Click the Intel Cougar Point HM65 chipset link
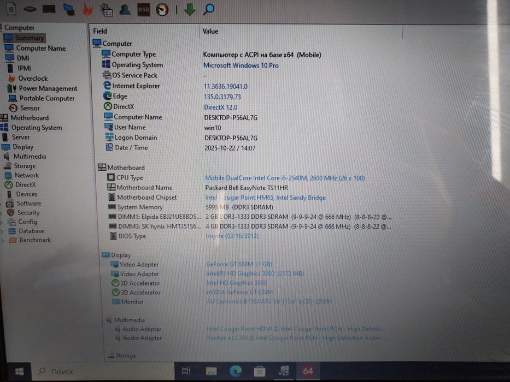 pos(266,198)
